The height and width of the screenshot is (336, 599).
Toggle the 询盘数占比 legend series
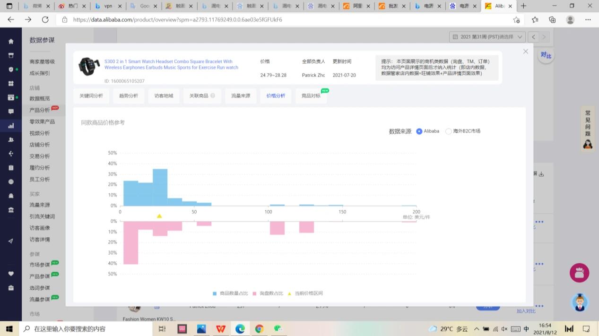[268, 293]
